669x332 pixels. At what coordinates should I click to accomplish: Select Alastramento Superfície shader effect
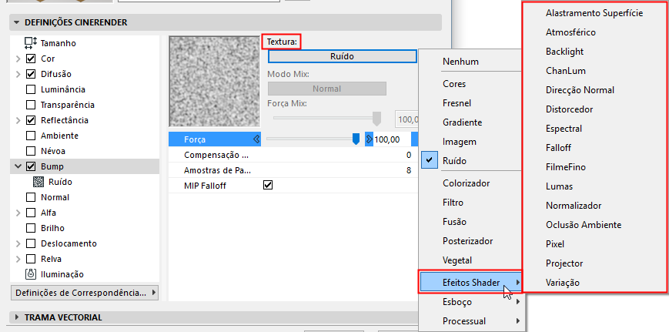point(594,13)
